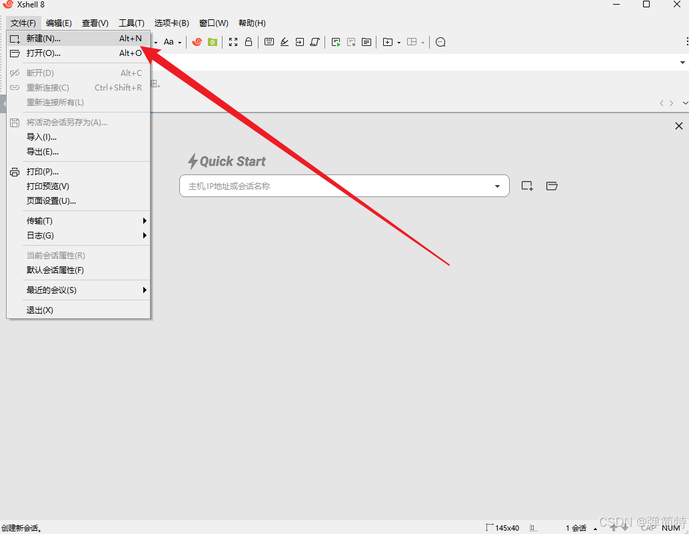Screen dimensions: 689x534
Task: Expand the 最近的会议(S) submenu
Action: pyautogui.click(x=78, y=290)
